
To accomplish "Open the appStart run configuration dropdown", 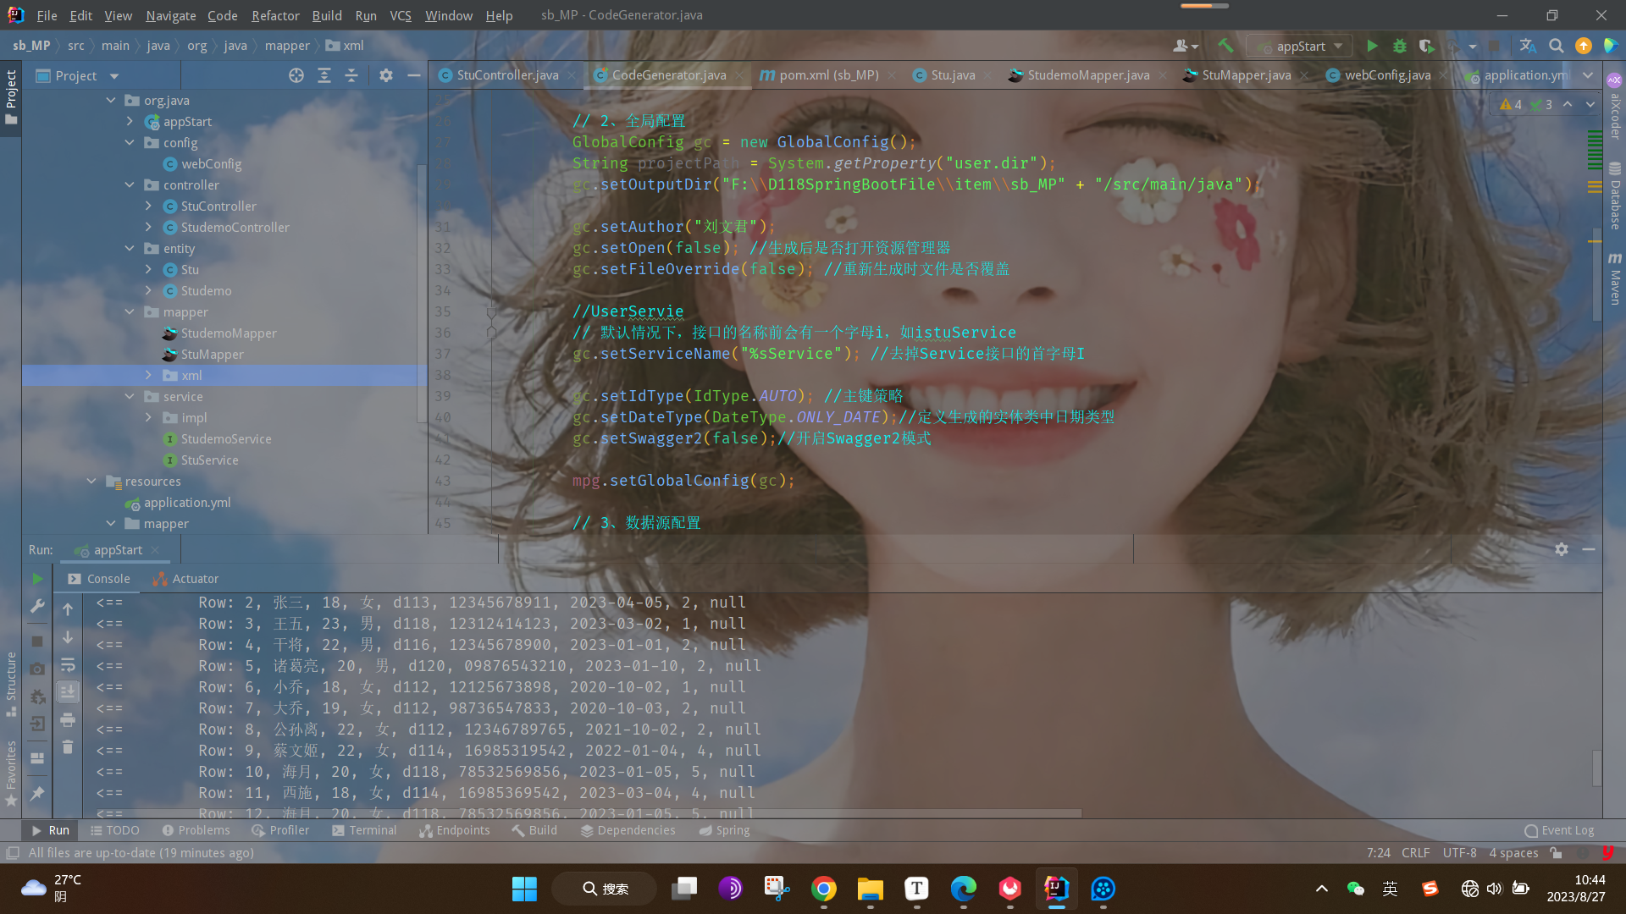I will pos(1301,46).
